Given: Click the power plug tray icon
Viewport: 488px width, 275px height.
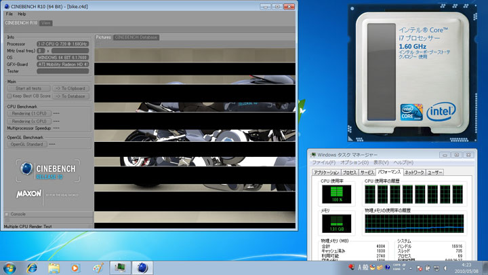Looking at the screenshot, I should 428,268.
